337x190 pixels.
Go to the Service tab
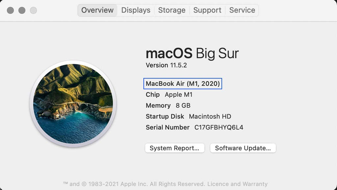242,10
